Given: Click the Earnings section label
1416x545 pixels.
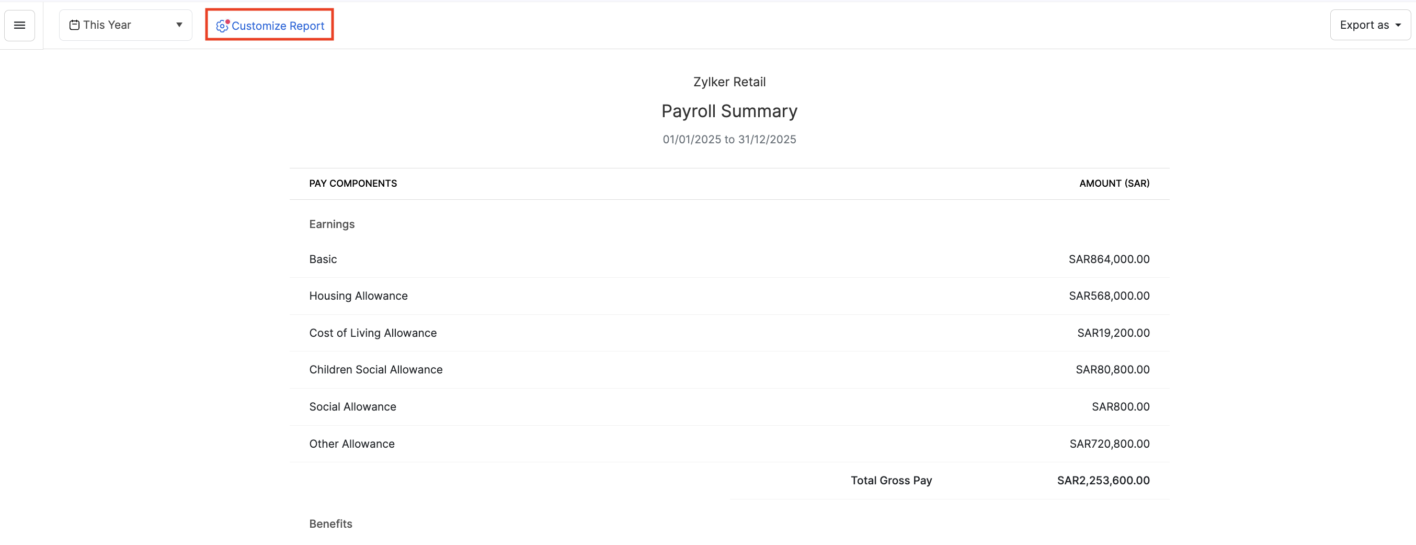Looking at the screenshot, I should pyautogui.click(x=332, y=224).
